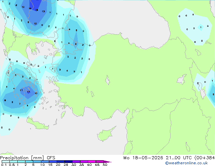Screen dimensions: 215x166
Task: Click the '0.1' legend label
Action: 4,165
